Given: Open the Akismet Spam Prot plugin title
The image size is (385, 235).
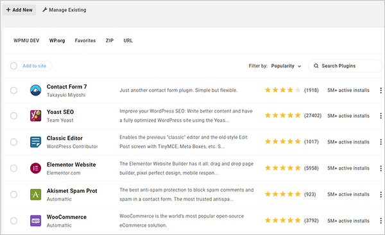Looking at the screenshot, I should [x=72, y=191].
